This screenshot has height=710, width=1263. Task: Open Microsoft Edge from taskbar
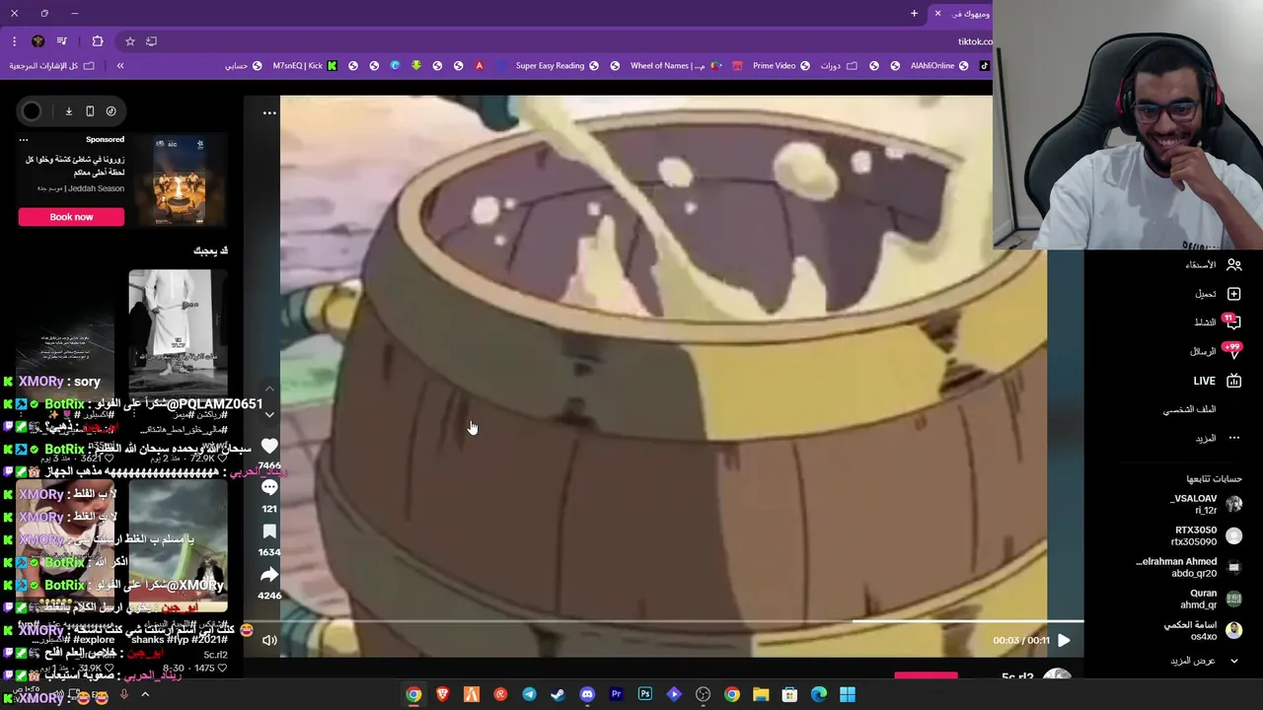click(818, 694)
